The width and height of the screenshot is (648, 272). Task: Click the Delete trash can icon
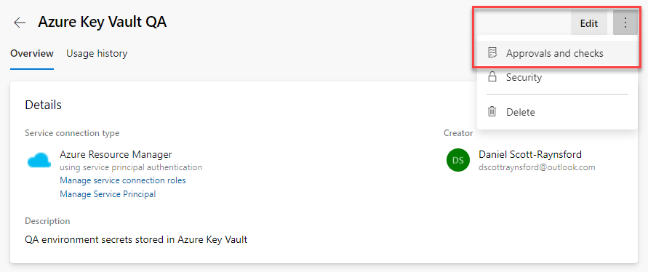coord(492,111)
